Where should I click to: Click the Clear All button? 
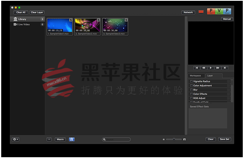pyautogui.click(x=21, y=13)
